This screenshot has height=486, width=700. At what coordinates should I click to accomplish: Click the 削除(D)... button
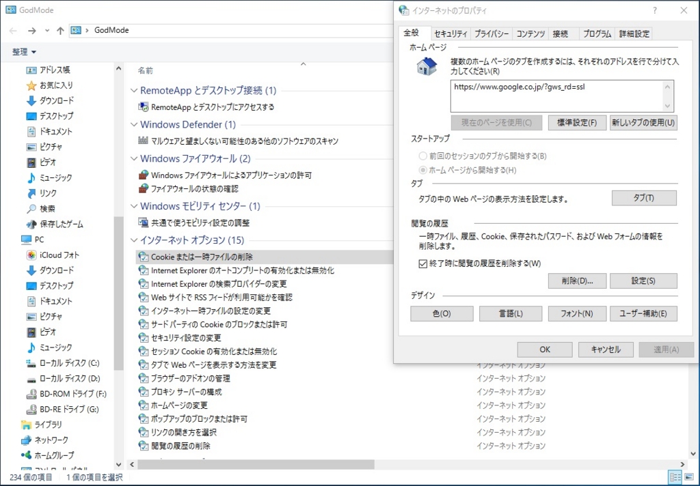click(x=577, y=281)
